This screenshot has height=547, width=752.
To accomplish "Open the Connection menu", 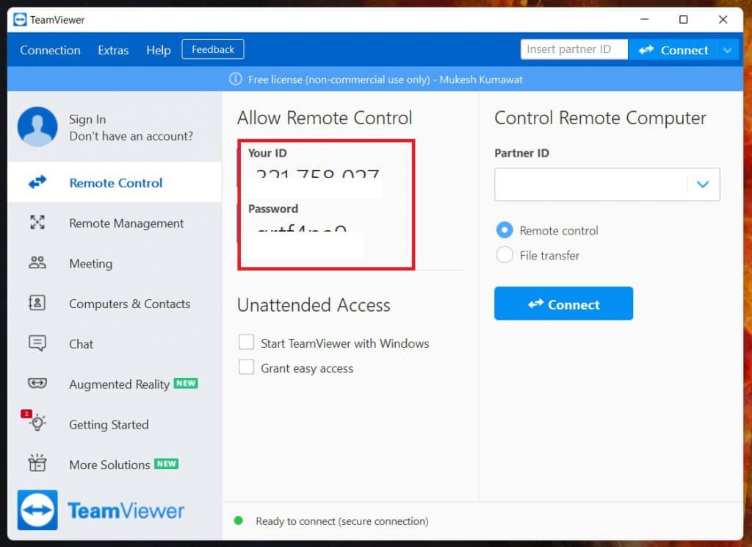I will coord(51,50).
